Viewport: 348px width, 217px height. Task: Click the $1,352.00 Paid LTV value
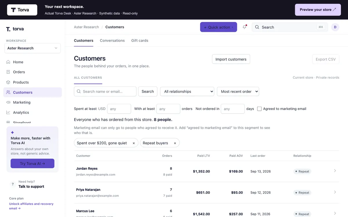(201, 172)
